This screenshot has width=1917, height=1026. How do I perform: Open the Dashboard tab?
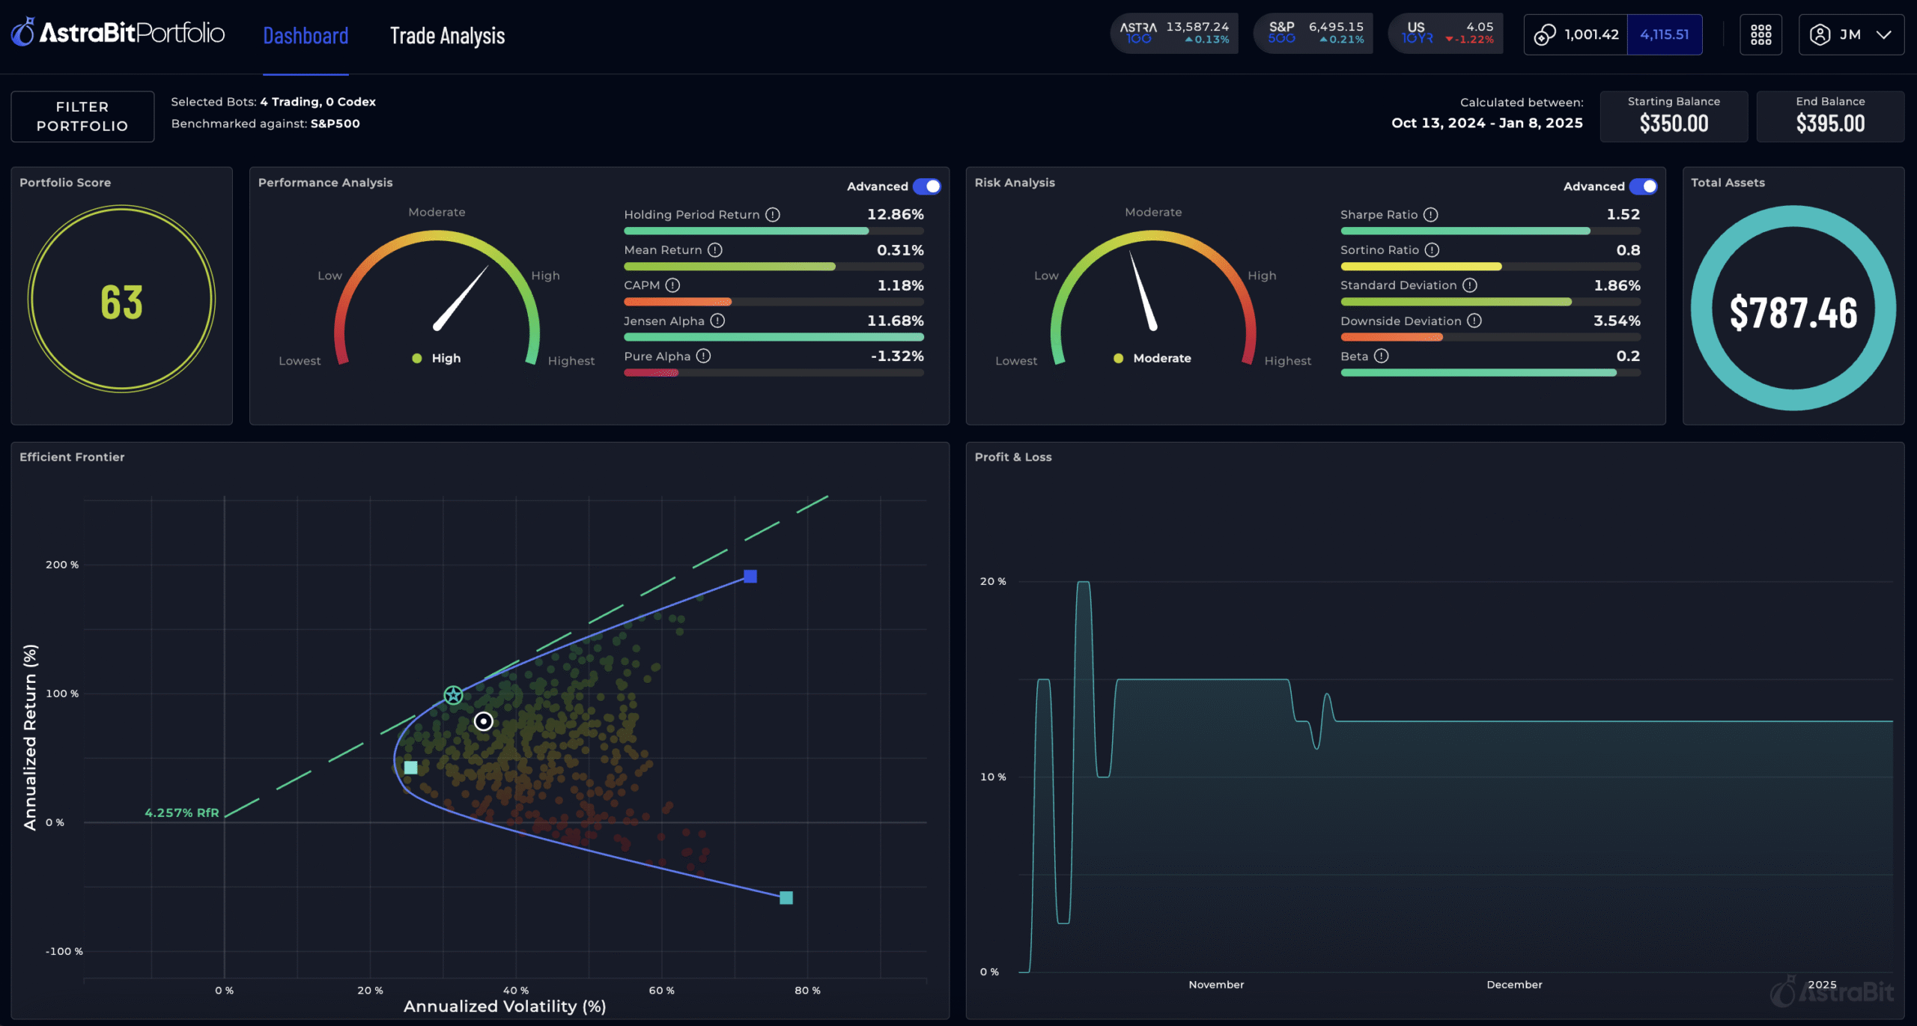[x=306, y=36]
